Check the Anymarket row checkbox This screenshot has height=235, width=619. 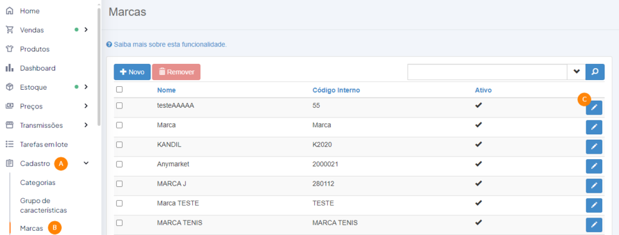coord(119,164)
